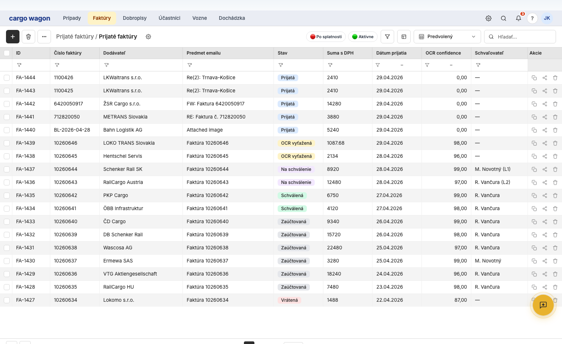This screenshot has height=344, width=562.
Task: Open the Dochádzka tab
Action: pos(232,18)
